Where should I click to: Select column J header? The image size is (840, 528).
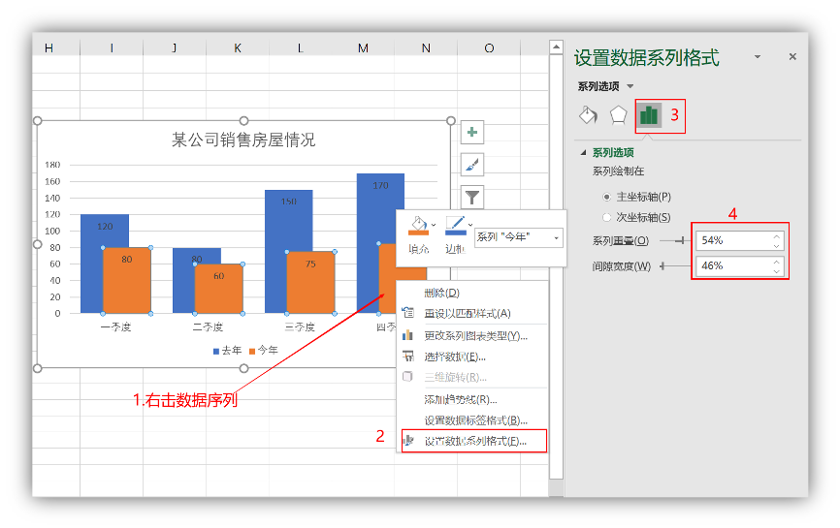click(x=175, y=48)
